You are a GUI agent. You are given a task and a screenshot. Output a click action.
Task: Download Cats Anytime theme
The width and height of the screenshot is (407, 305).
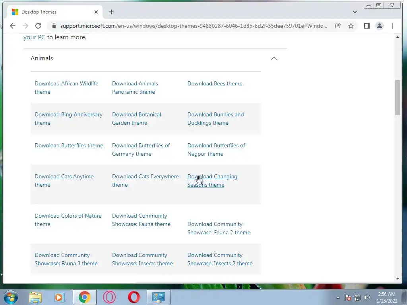[64, 181]
